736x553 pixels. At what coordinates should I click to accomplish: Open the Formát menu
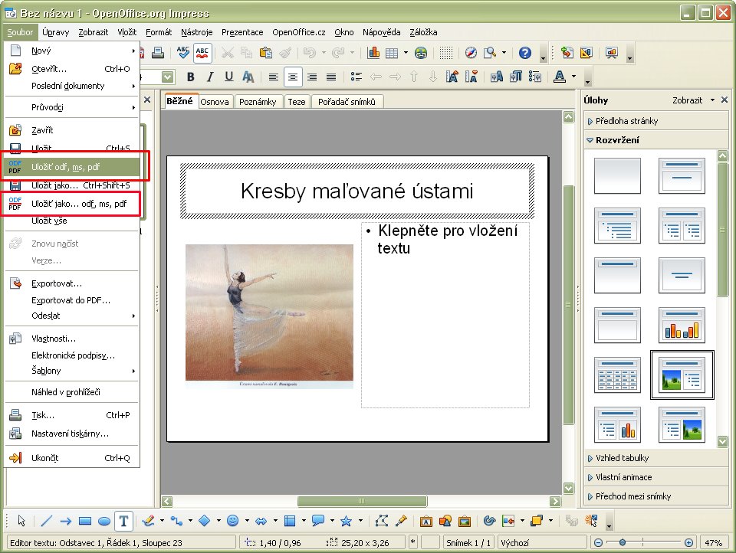[x=159, y=32]
